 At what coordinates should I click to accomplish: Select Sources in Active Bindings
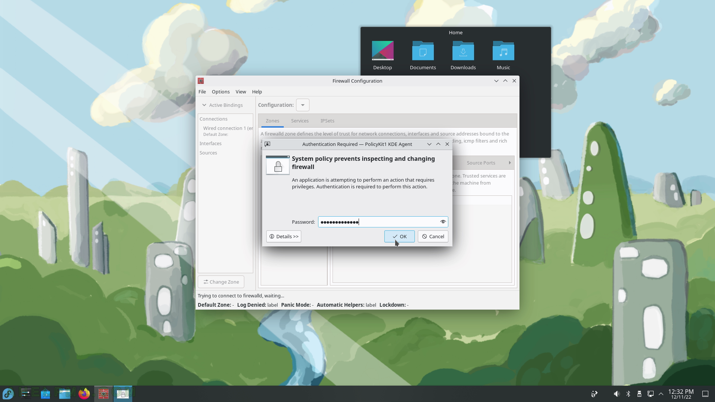pos(208,153)
